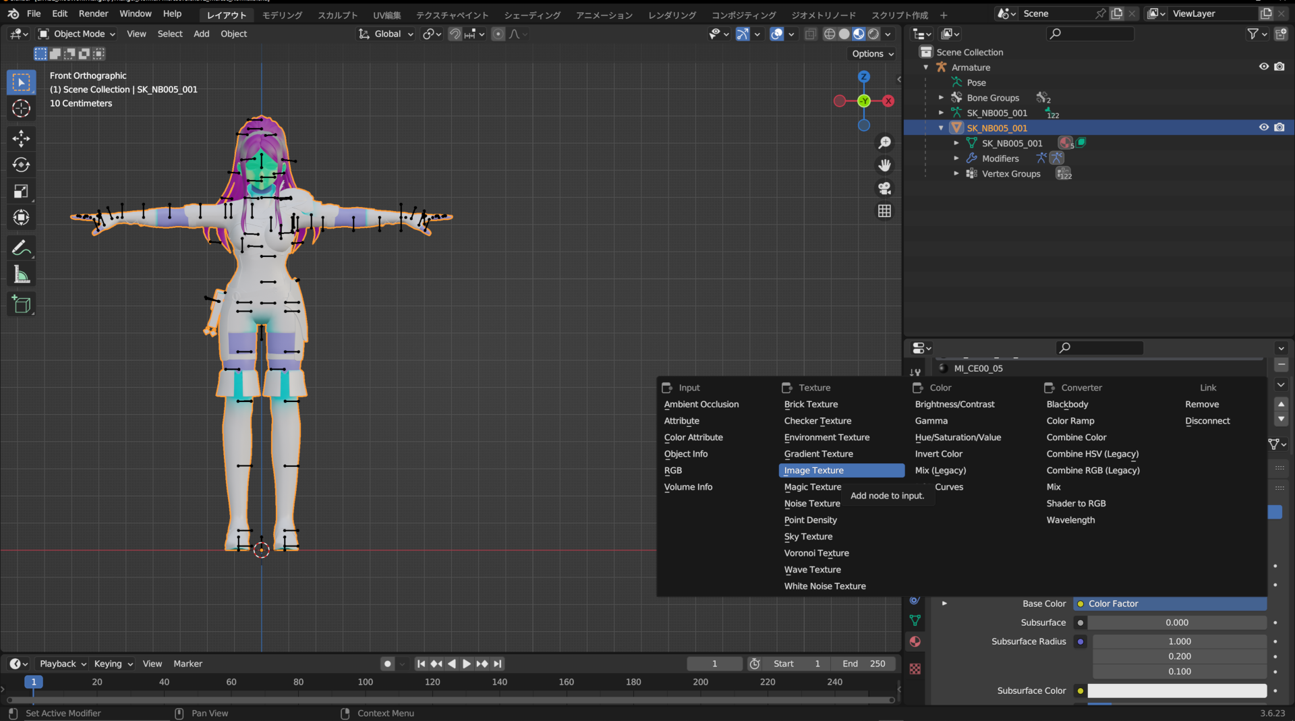The width and height of the screenshot is (1295, 721).
Task: Click the blue Z axis gizmo handle
Action: (864, 77)
